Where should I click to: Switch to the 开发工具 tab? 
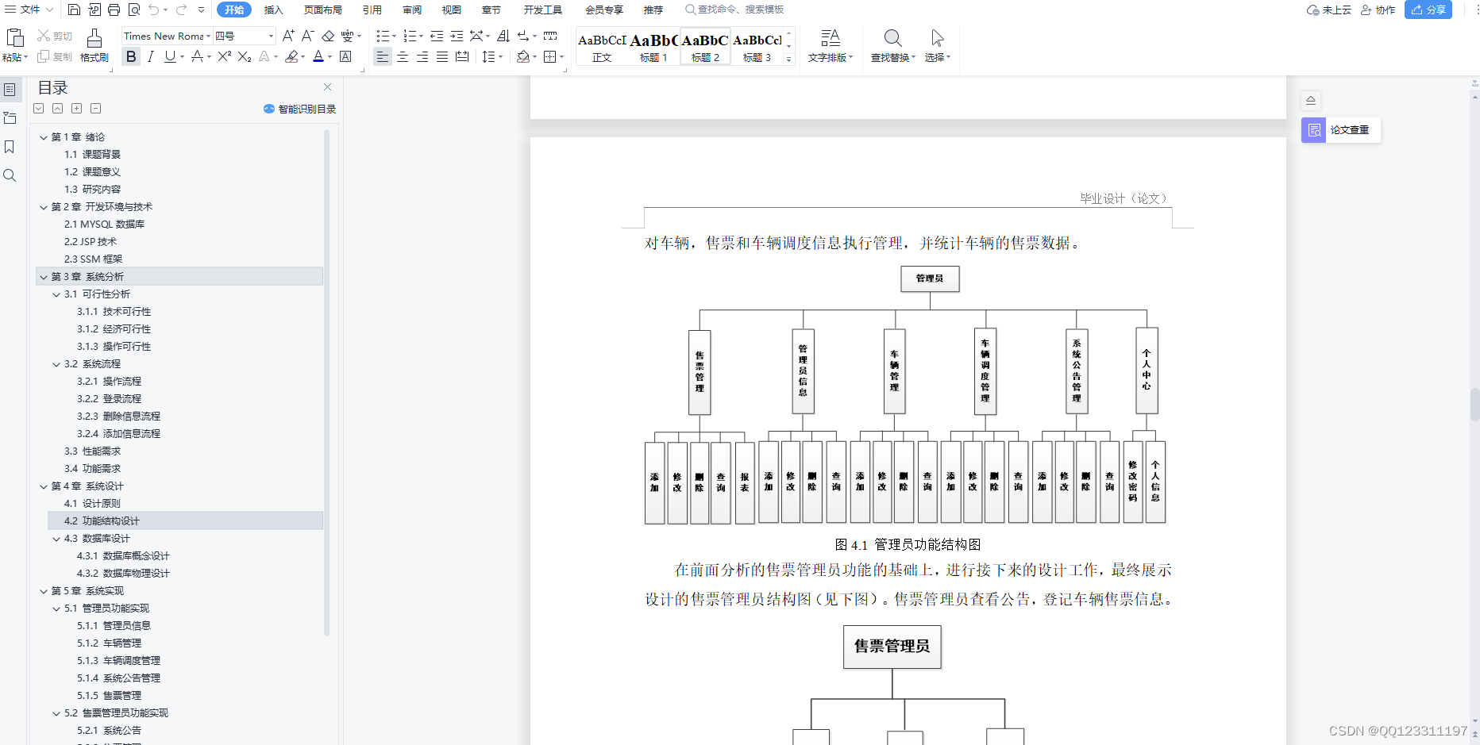[x=543, y=10]
